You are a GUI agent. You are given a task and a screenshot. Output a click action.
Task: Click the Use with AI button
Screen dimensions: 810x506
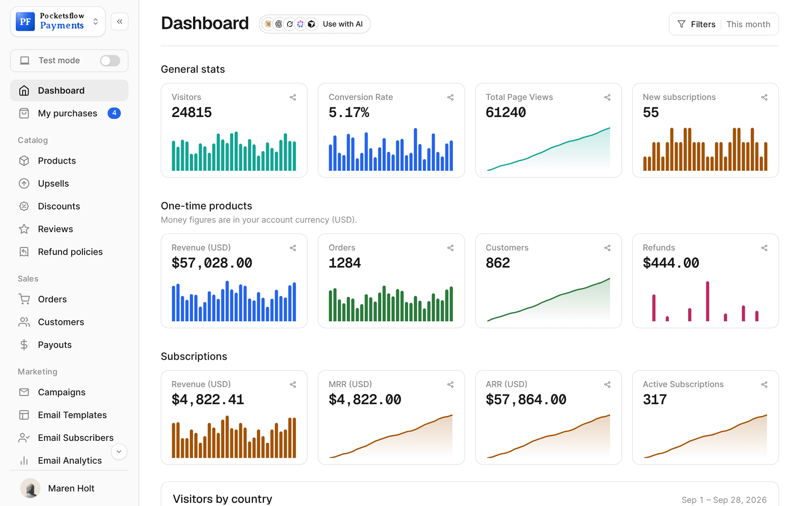click(315, 24)
